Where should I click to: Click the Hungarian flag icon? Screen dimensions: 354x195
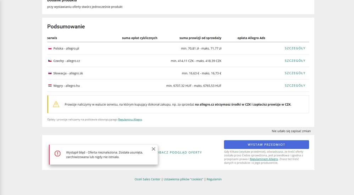tap(50, 85)
